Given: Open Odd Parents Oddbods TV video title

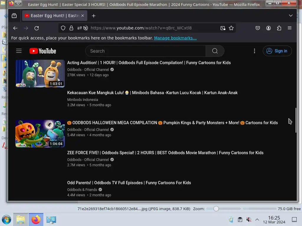Looking at the screenshot, I should [x=129, y=182].
